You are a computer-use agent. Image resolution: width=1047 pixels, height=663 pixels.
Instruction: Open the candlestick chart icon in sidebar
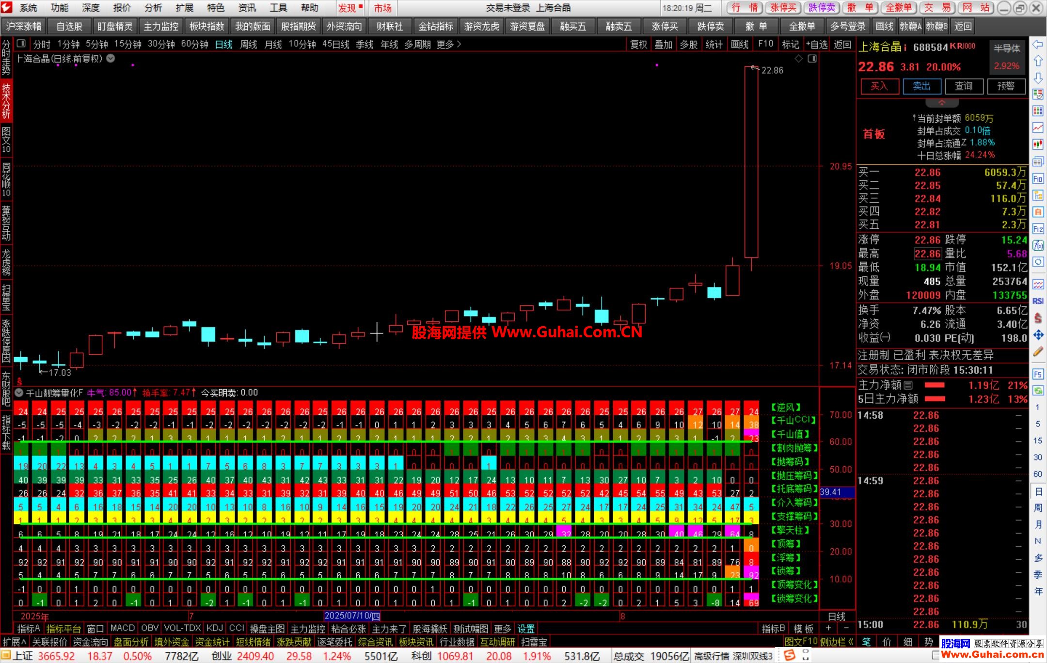pyautogui.click(x=1037, y=144)
